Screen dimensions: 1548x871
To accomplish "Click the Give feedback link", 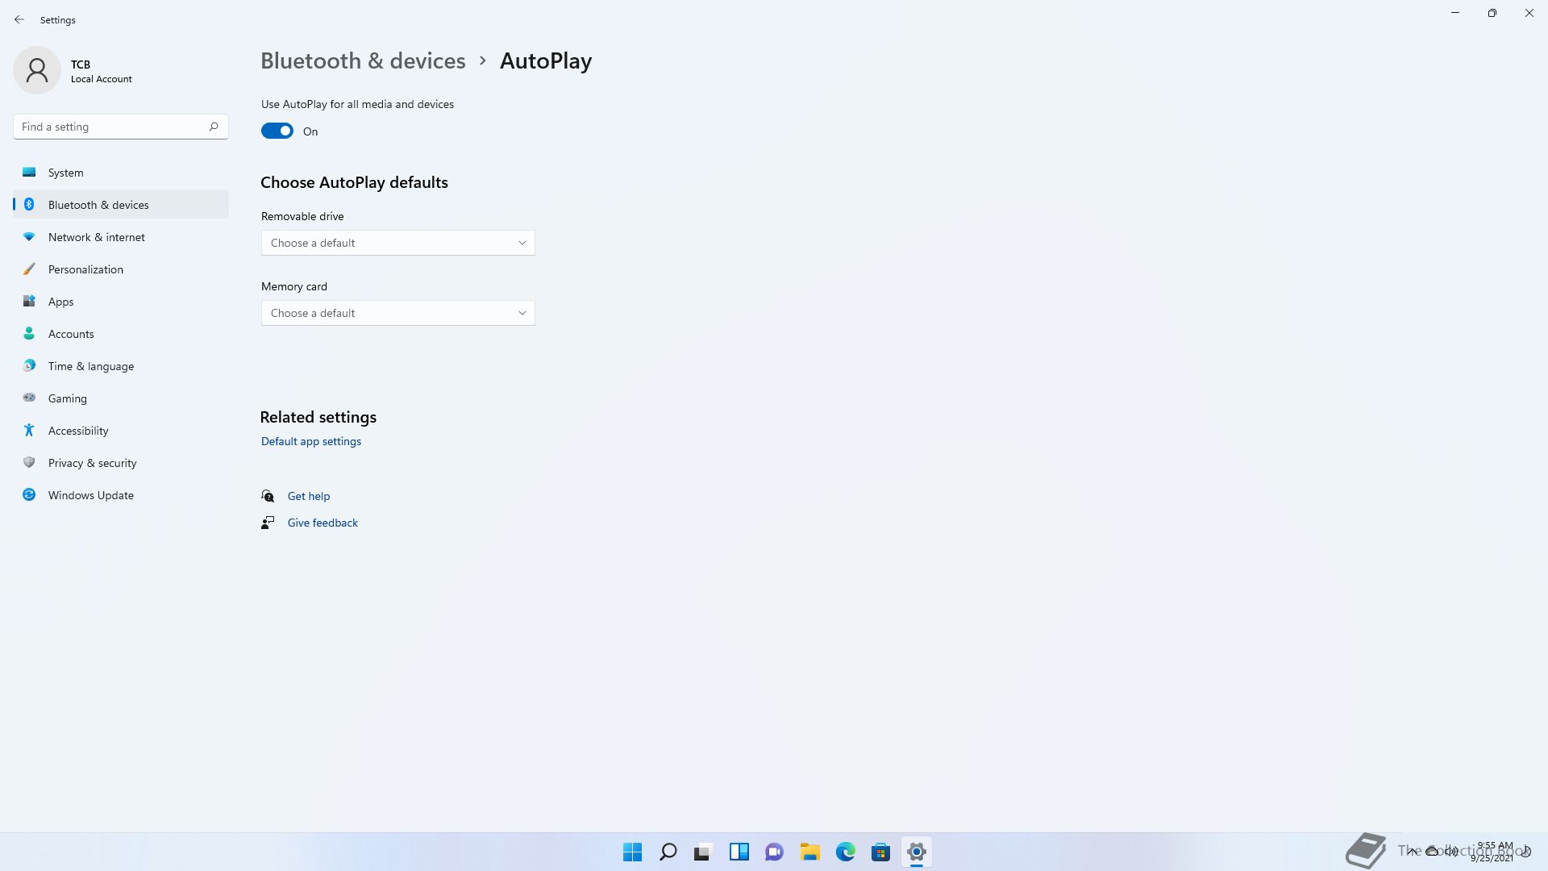I will pyautogui.click(x=322, y=523).
